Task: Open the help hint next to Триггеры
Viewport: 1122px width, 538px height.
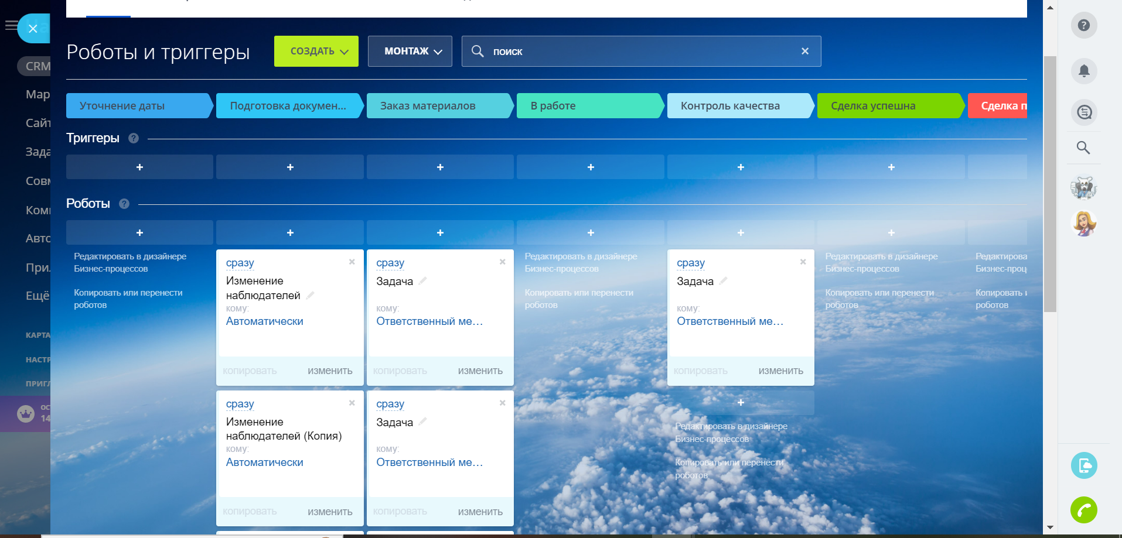Action: click(134, 138)
